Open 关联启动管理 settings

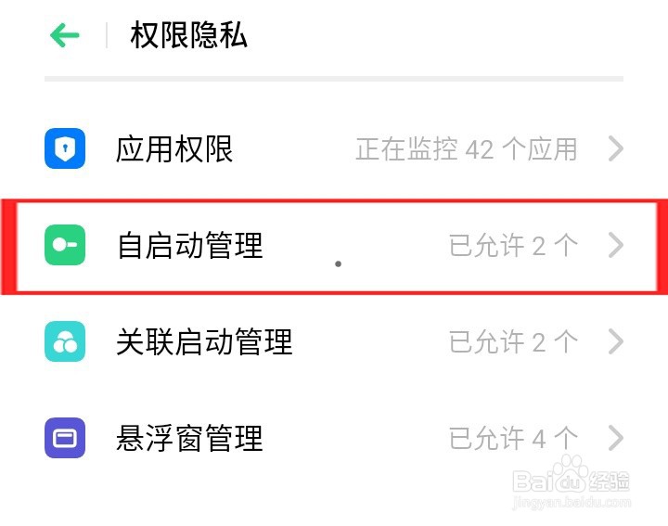click(204, 341)
